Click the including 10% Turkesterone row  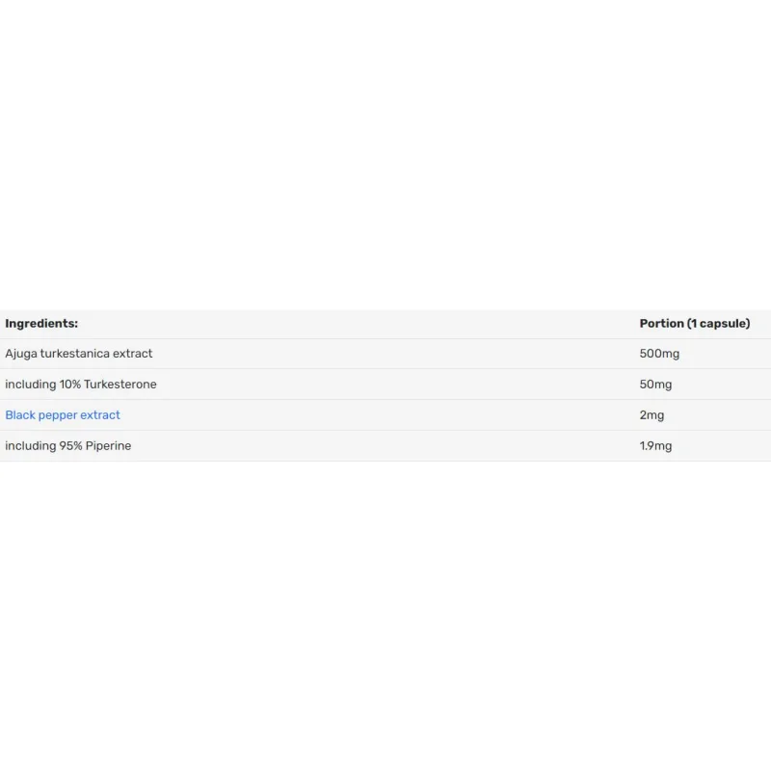[385, 384]
